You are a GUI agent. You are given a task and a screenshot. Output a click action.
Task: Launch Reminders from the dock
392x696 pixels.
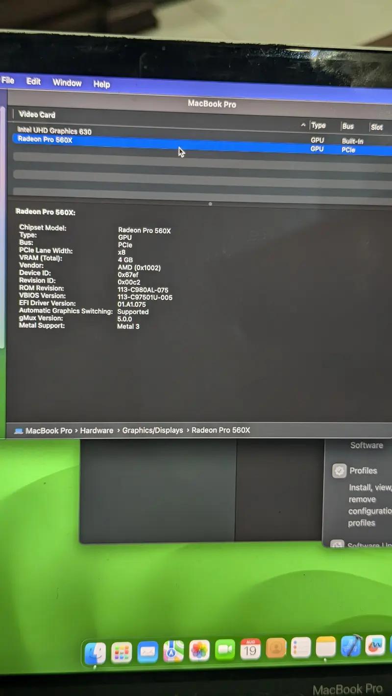[301, 648]
